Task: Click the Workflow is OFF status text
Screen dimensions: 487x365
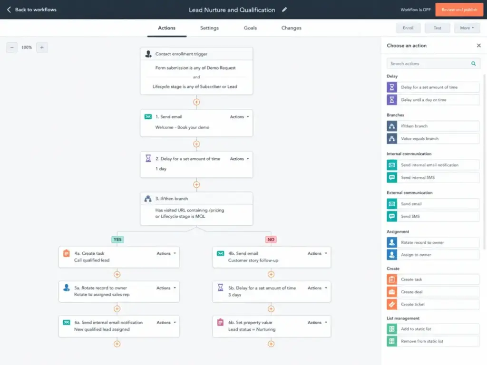Action: click(415, 10)
